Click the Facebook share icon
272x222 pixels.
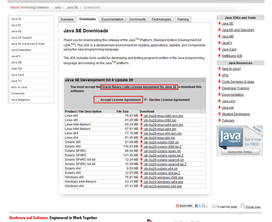(197, 206)
